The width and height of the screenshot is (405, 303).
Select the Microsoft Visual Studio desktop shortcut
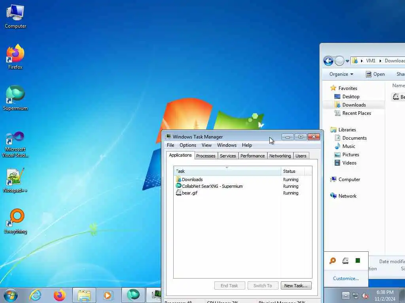tap(15, 144)
